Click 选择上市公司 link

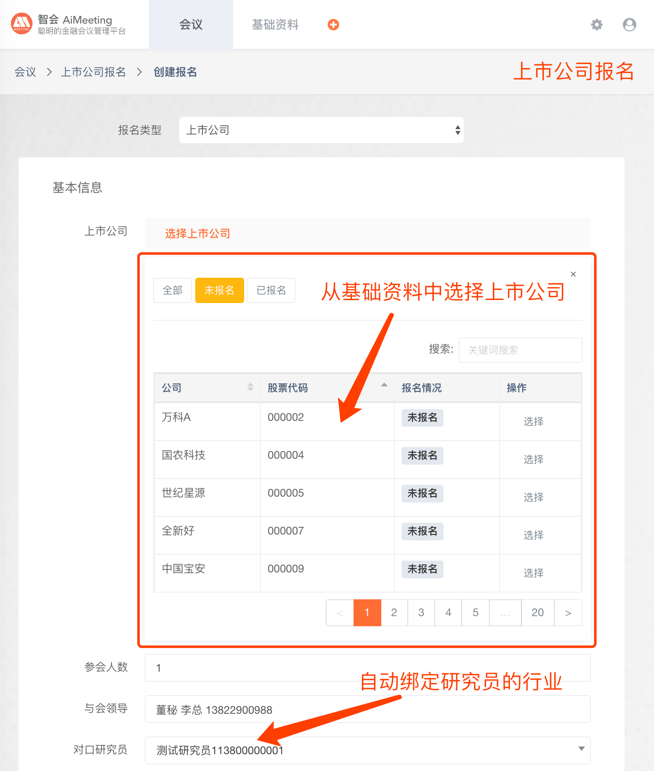pyautogui.click(x=197, y=234)
